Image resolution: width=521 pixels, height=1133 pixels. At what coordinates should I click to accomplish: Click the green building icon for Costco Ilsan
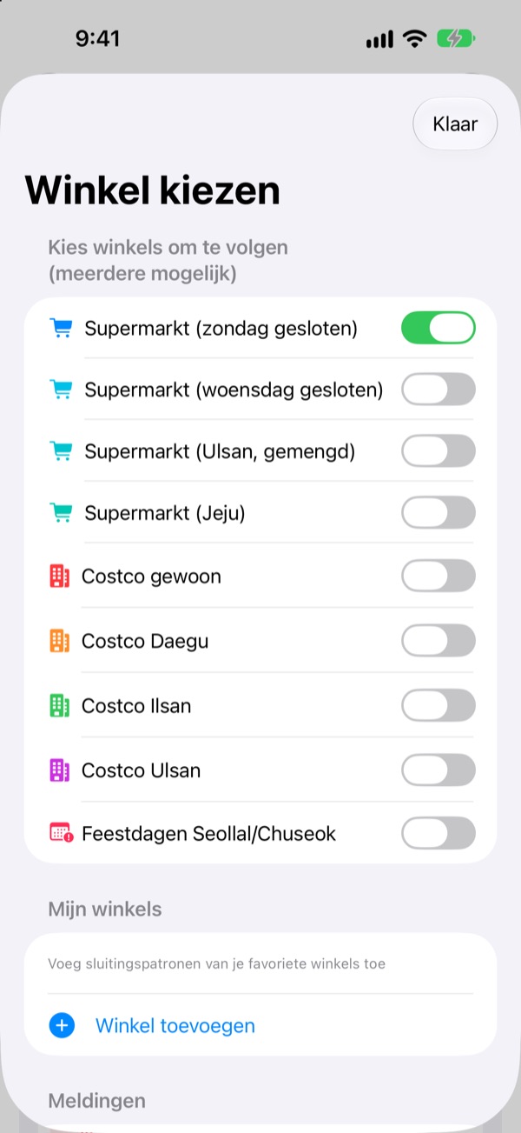point(59,705)
